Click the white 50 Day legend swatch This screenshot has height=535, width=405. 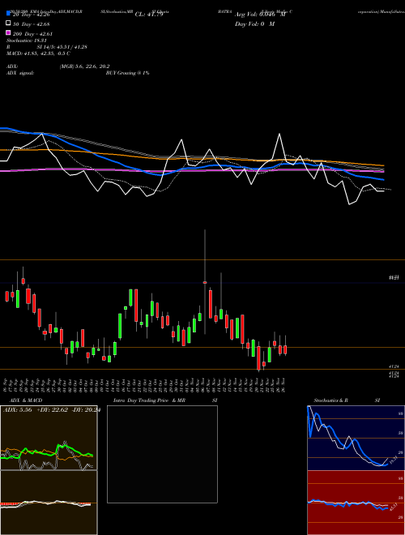coord(8,24)
